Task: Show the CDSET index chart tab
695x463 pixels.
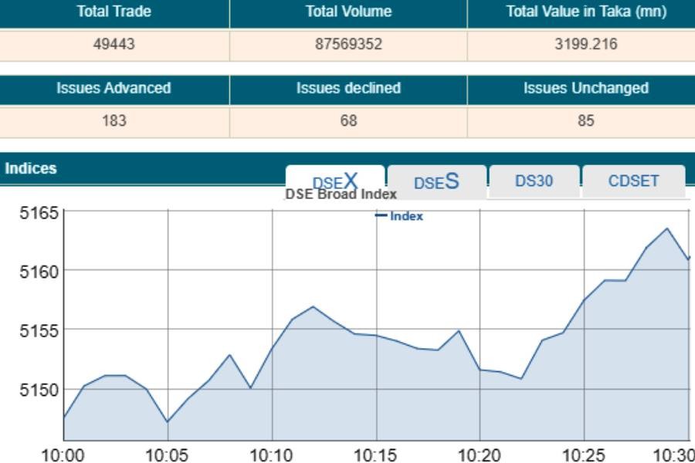Action: tap(633, 181)
